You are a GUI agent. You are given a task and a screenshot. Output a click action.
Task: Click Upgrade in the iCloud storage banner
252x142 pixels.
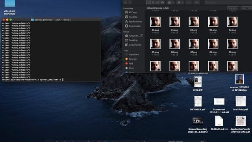(x=233, y=8)
